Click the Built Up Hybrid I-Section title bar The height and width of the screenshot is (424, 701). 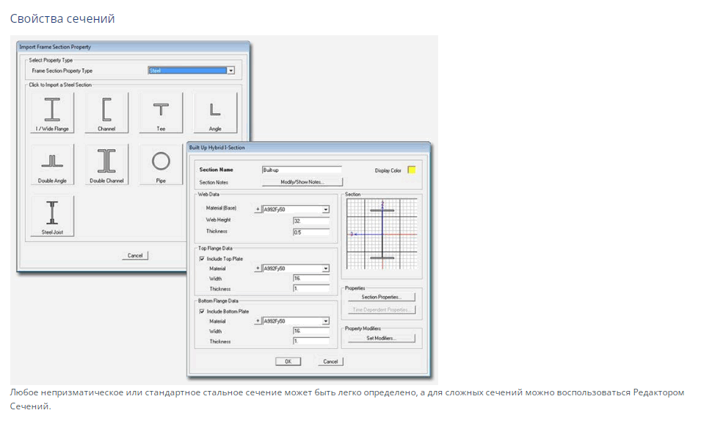tap(308, 147)
